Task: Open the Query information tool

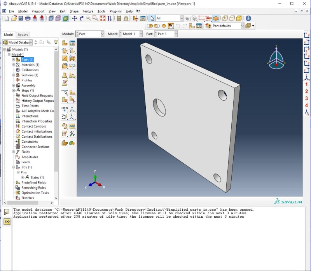Action: click(x=248, y=18)
